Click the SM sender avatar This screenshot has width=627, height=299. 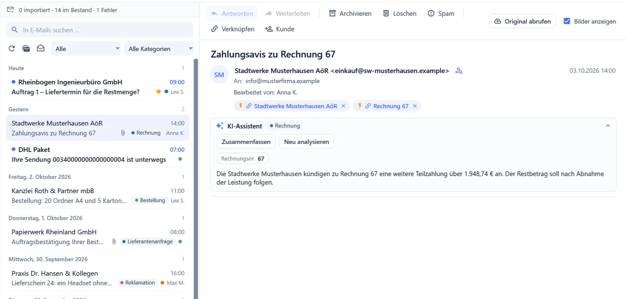[219, 74]
